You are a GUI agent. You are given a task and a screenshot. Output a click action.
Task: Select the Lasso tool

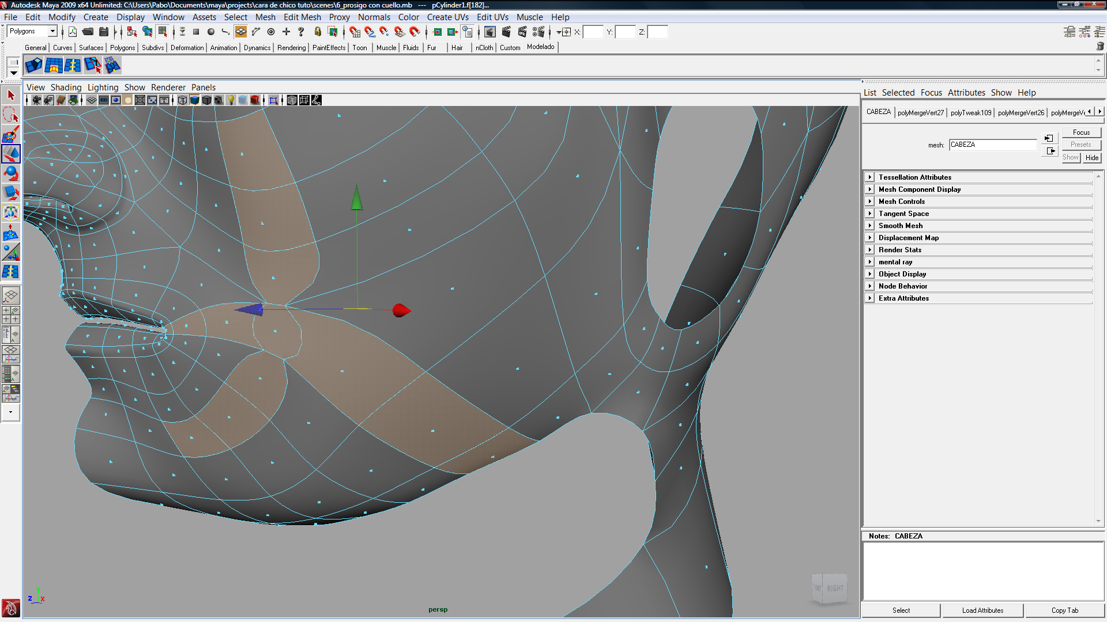coord(10,115)
